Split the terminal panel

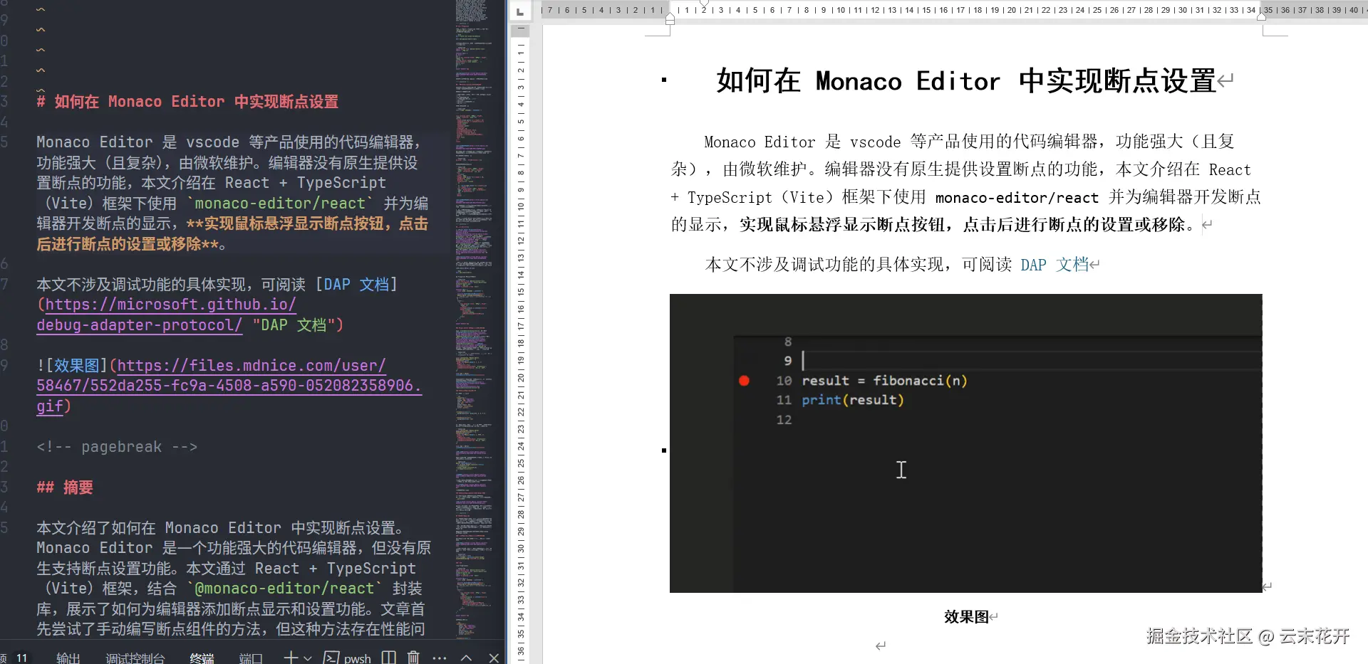pos(388,658)
